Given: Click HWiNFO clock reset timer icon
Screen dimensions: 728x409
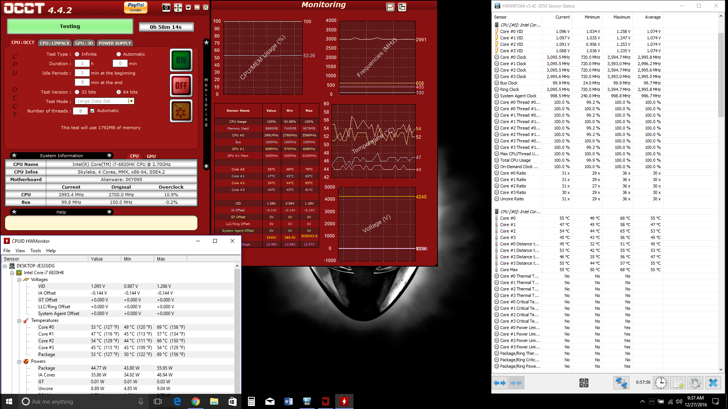Looking at the screenshot, I should tap(661, 383).
